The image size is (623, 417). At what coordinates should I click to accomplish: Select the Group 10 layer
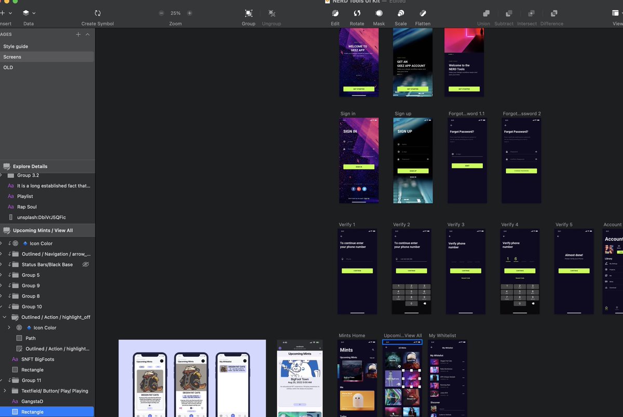[32, 307]
